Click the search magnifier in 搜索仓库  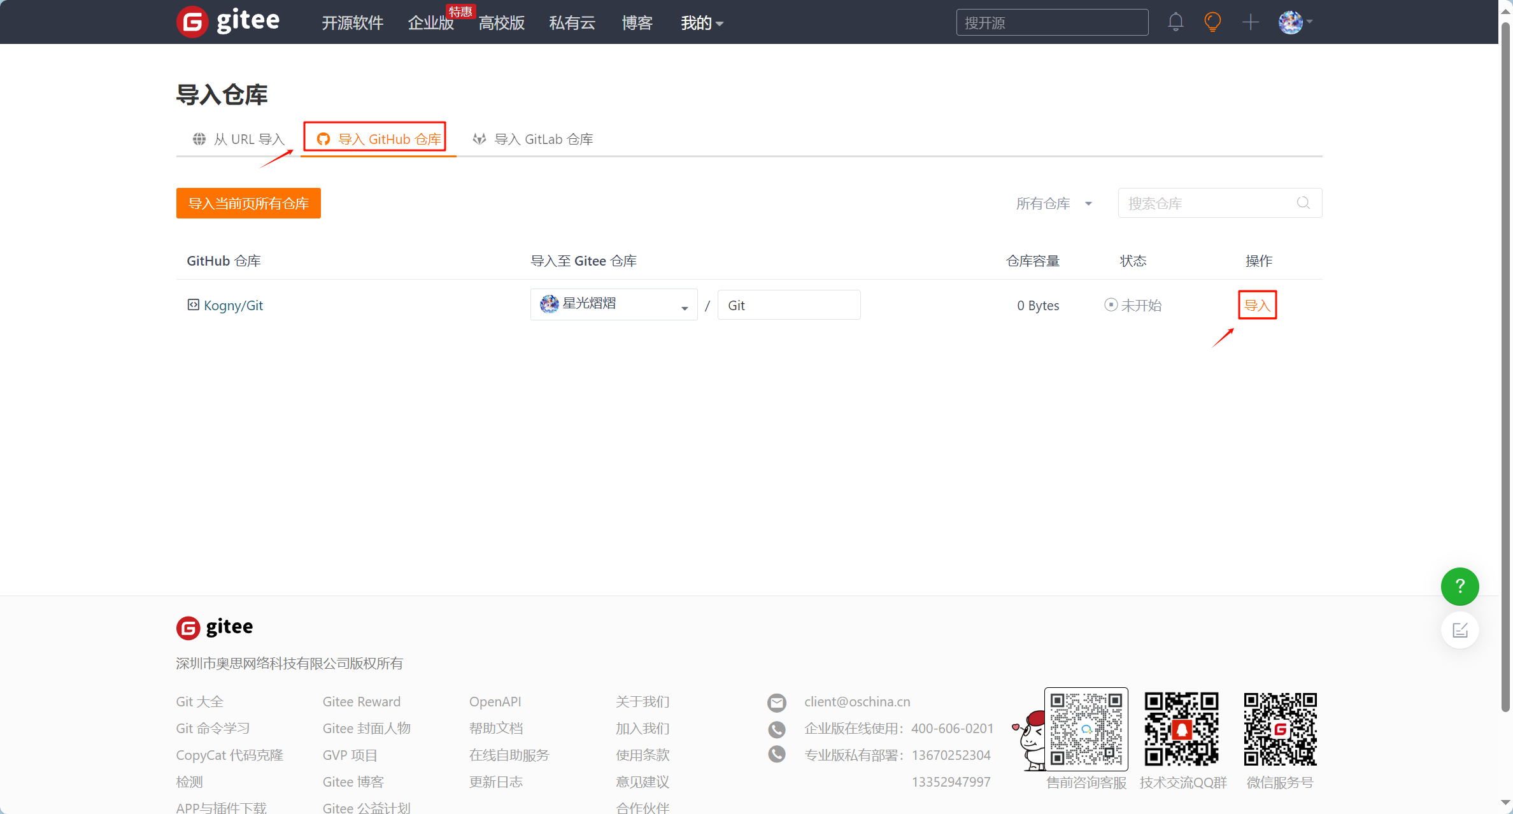(x=1303, y=203)
